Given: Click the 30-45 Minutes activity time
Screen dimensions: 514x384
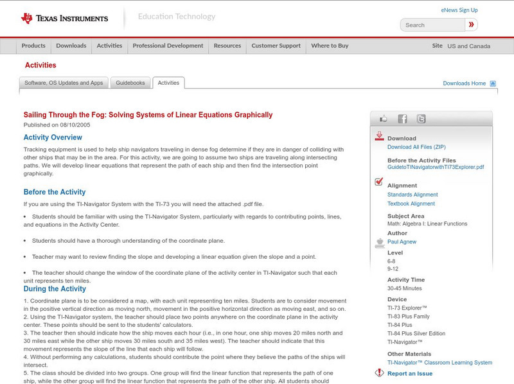Looking at the screenshot, I should tap(405, 289).
